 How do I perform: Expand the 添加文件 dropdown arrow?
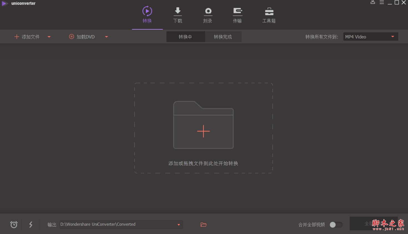pos(49,37)
